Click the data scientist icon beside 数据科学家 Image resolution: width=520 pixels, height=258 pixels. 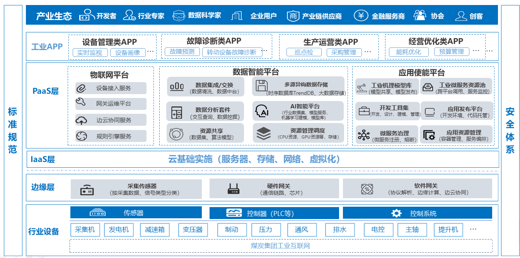(x=179, y=16)
